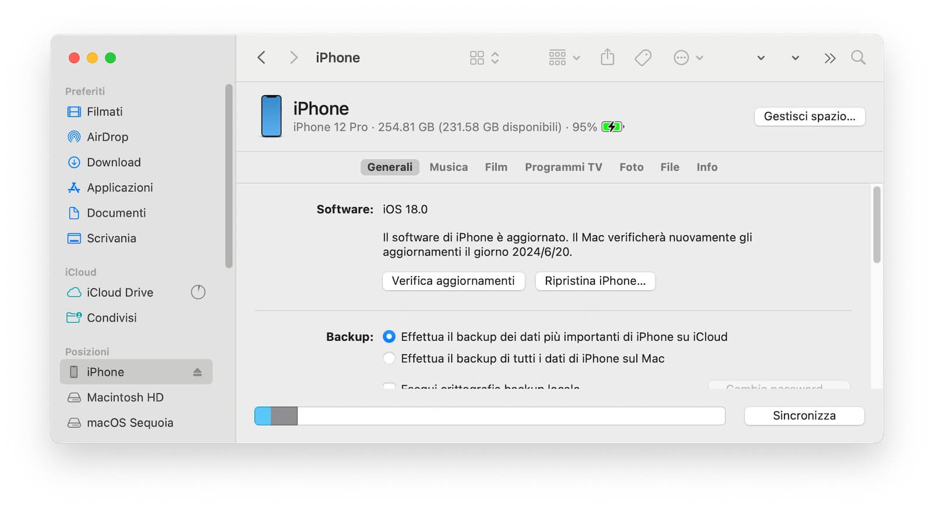Open the first unlabeled toolbar chevron dropdown

click(x=761, y=58)
